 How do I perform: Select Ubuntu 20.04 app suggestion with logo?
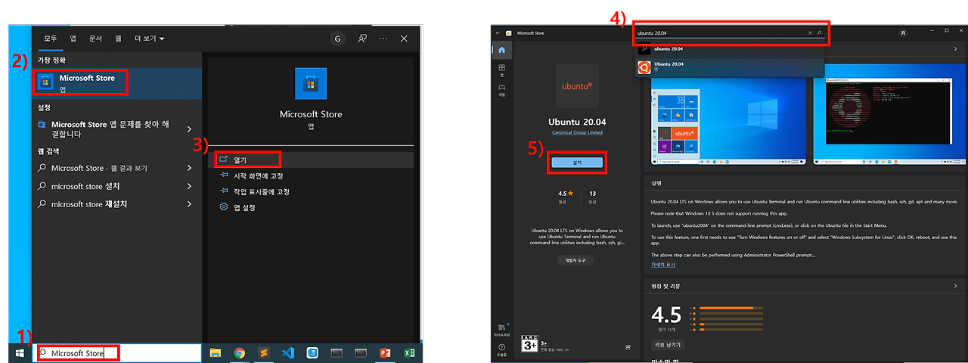[730, 67]
